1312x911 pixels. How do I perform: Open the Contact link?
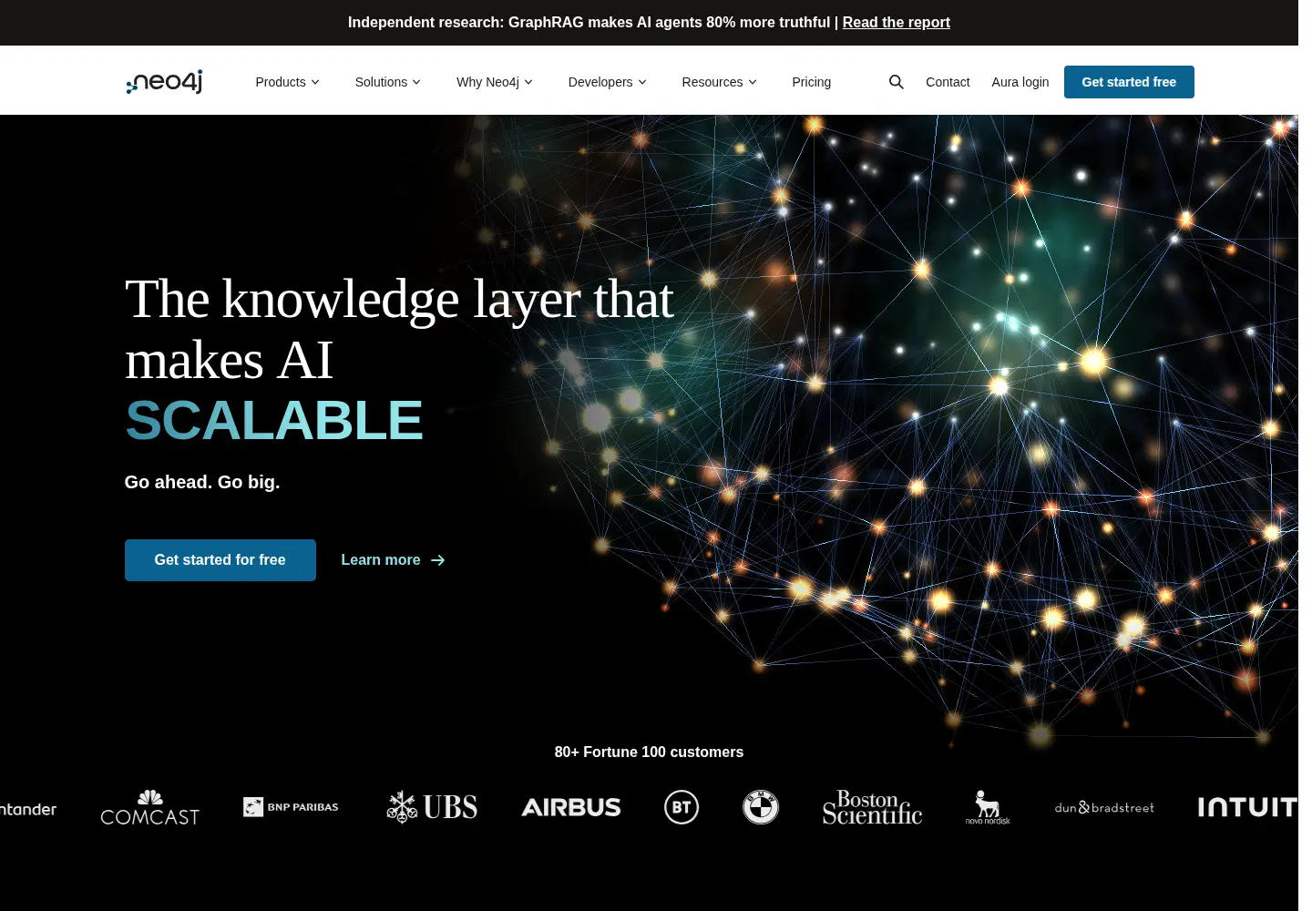click(948, 82)
